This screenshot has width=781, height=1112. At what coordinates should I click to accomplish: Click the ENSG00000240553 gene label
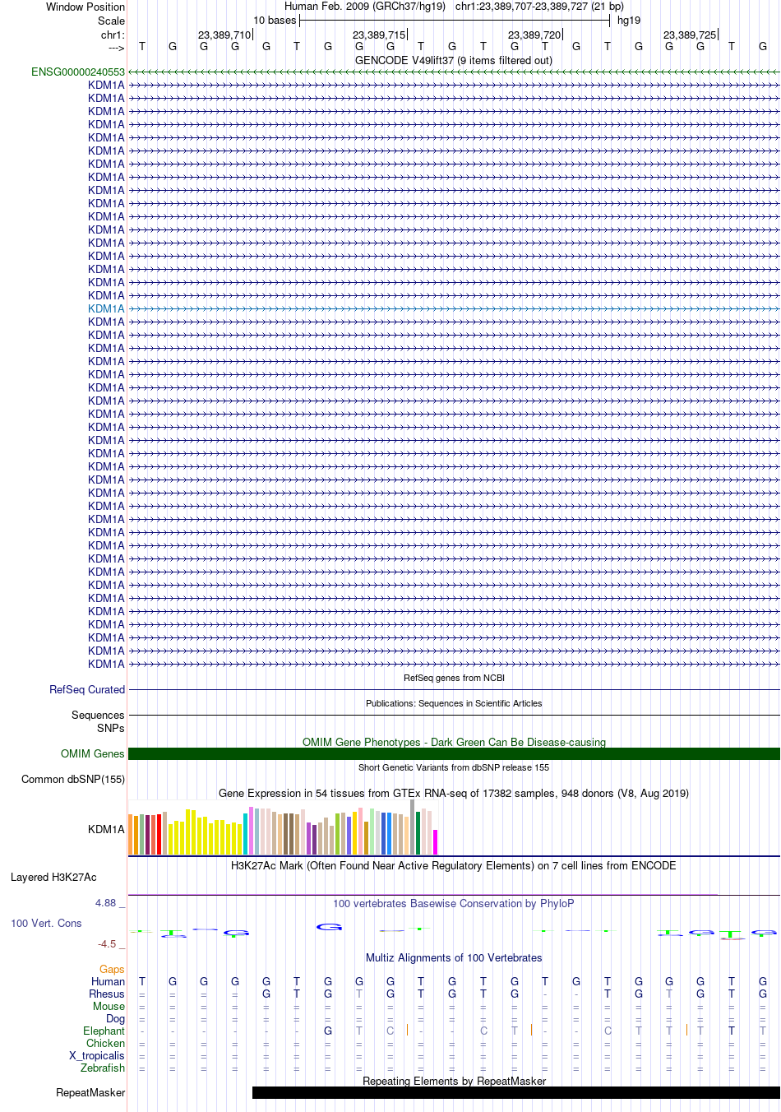[x=78, y=72]
